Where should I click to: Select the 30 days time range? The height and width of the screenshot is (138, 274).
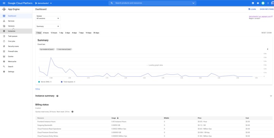tap(96, 33)
